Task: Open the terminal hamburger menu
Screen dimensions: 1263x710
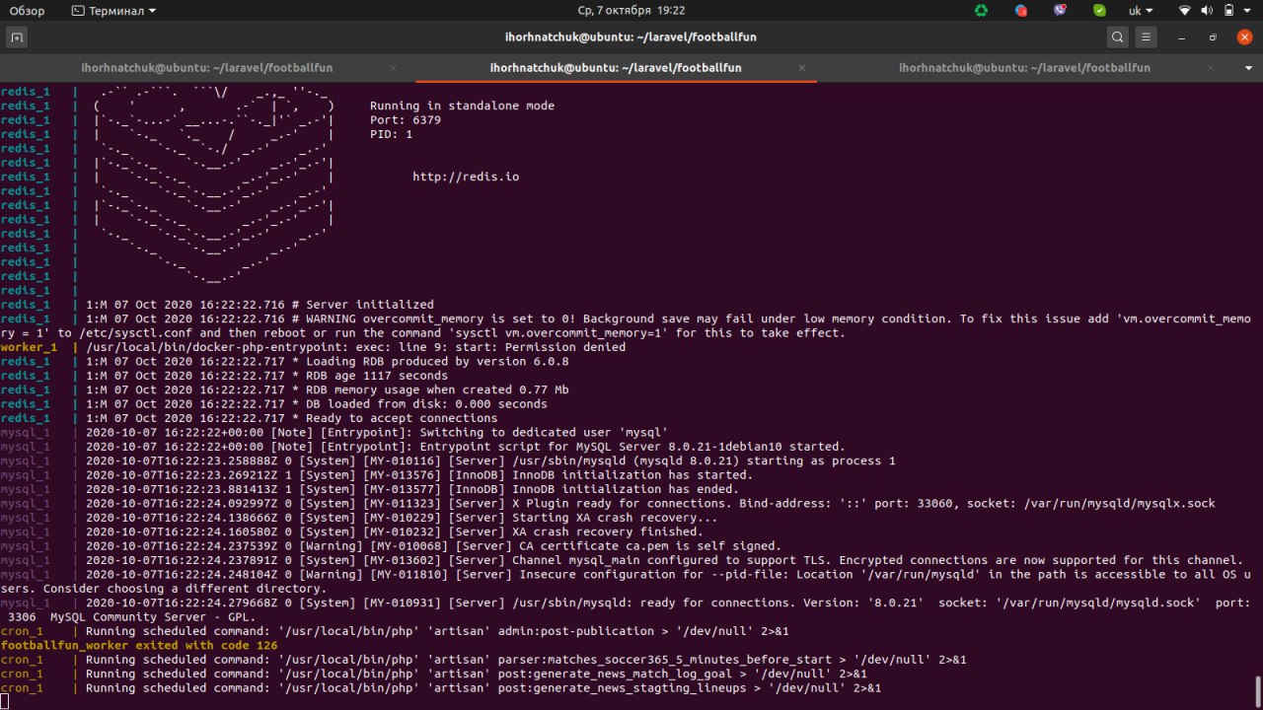Action: coord(1147,37)
